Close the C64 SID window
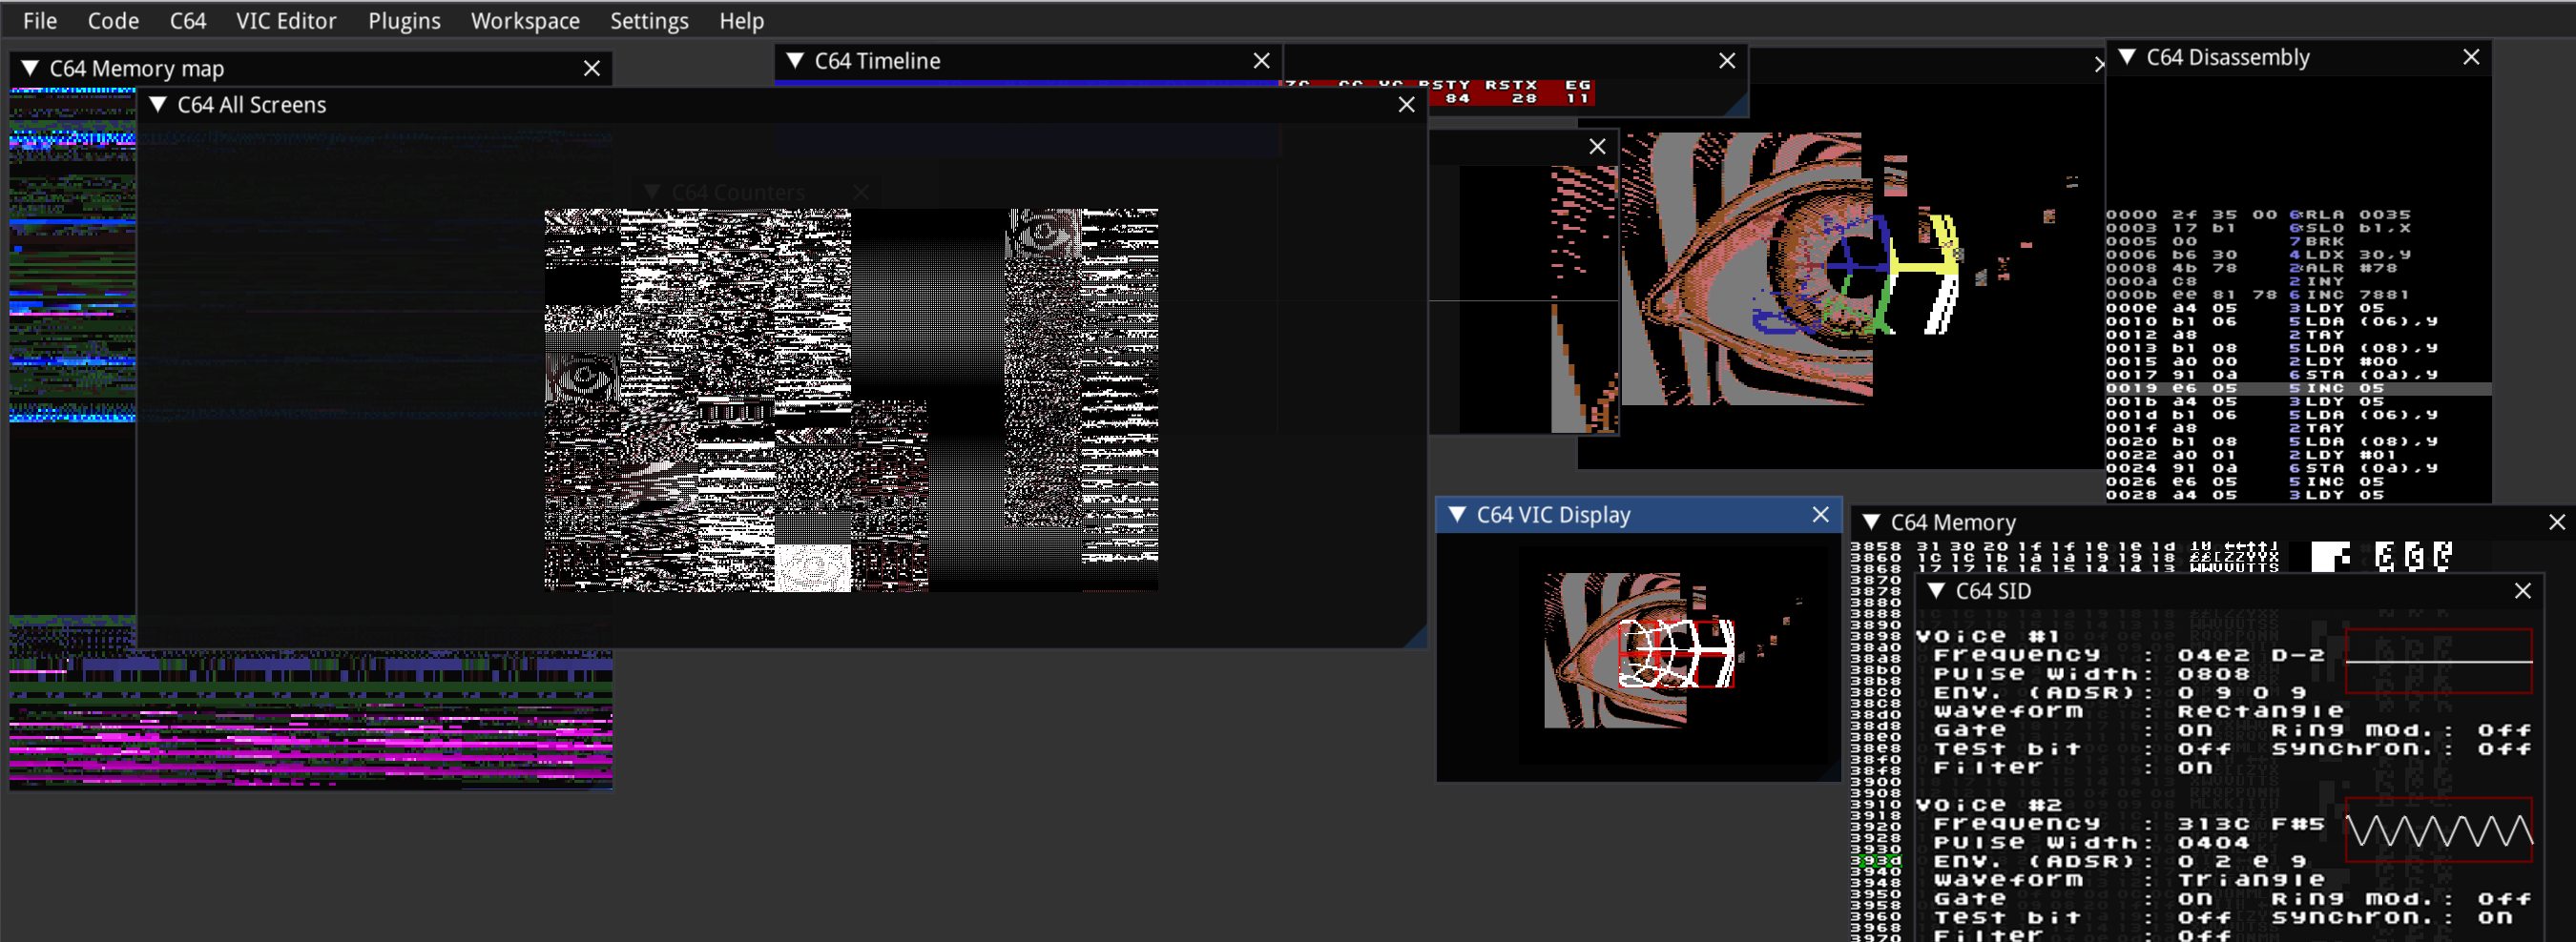 (x=2523, y=591)
